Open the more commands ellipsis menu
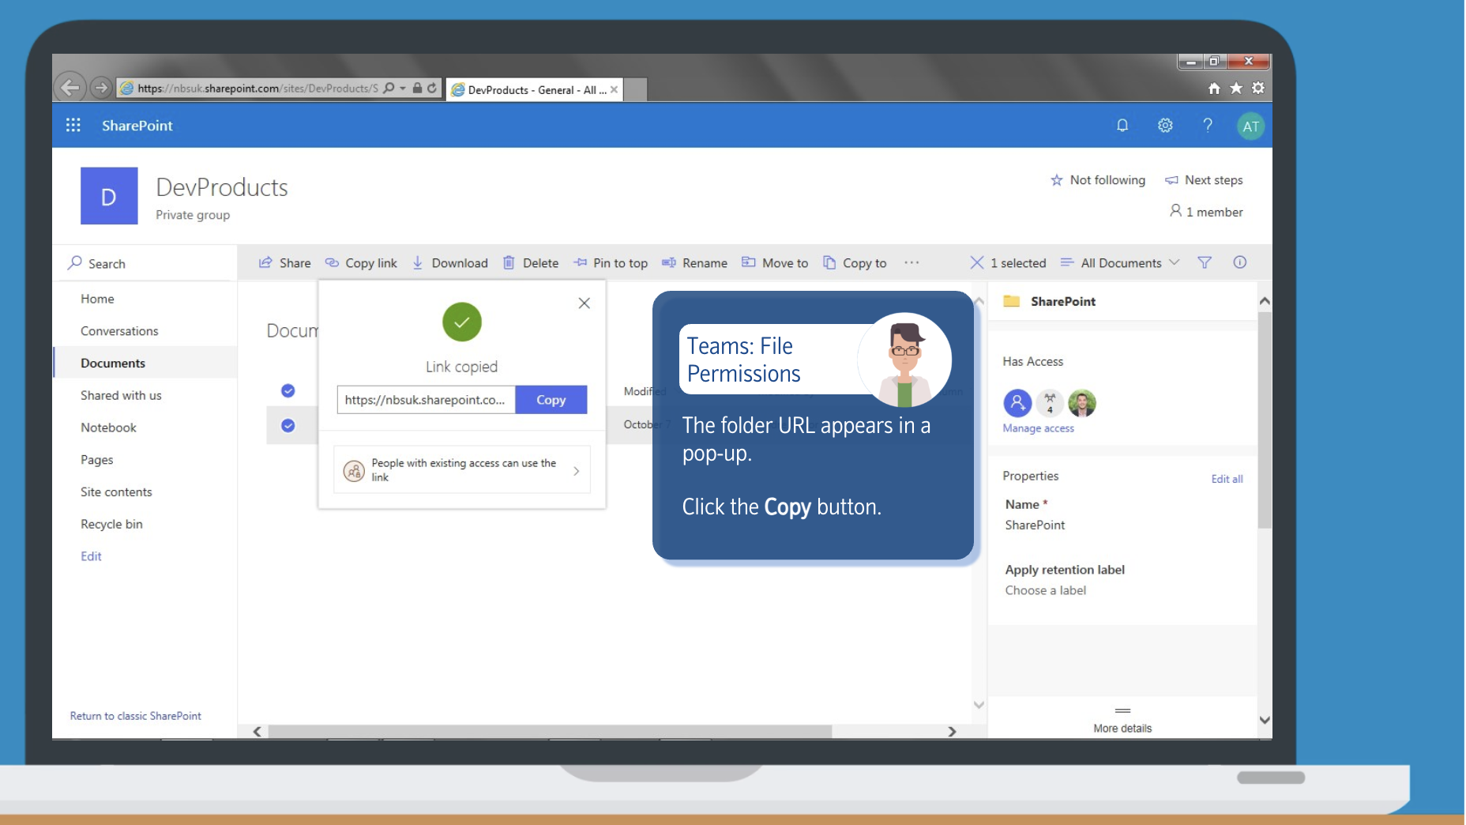 click(x=912, y=263)
